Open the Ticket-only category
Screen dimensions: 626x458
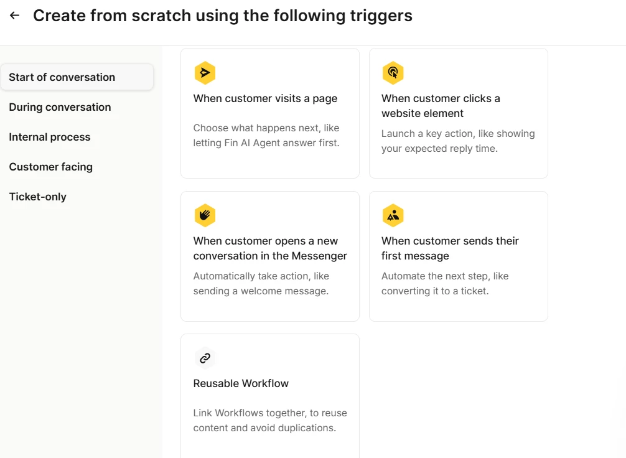click(37, 197)
